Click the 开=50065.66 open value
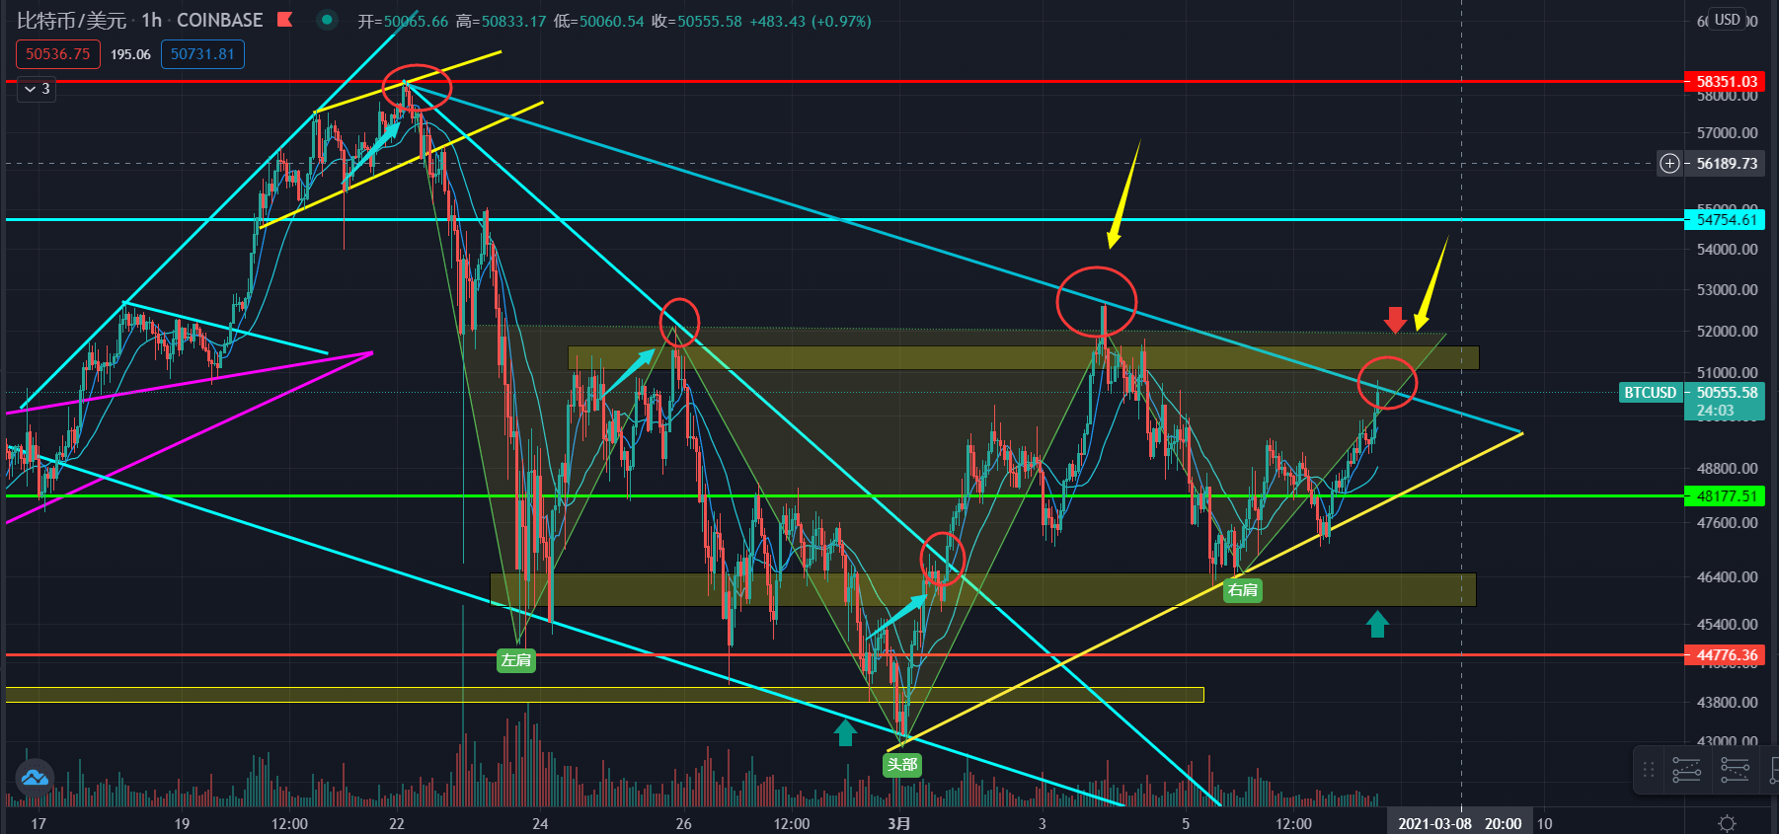The width and height of the screenshot is (1779, 834). point(402,21)
